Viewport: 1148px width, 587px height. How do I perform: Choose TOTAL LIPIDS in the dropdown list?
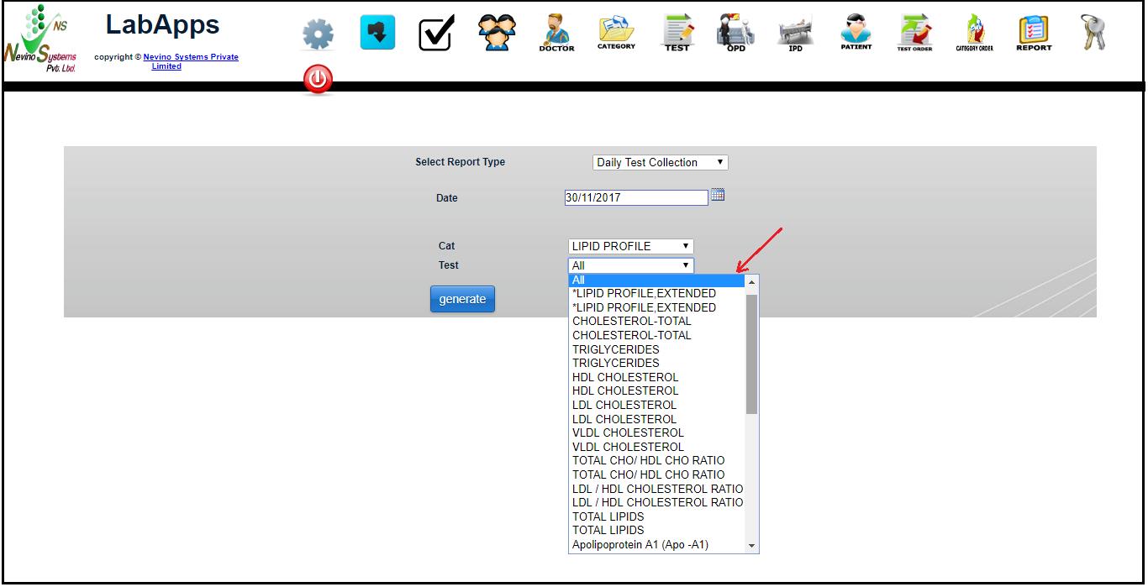click(608, 516)
